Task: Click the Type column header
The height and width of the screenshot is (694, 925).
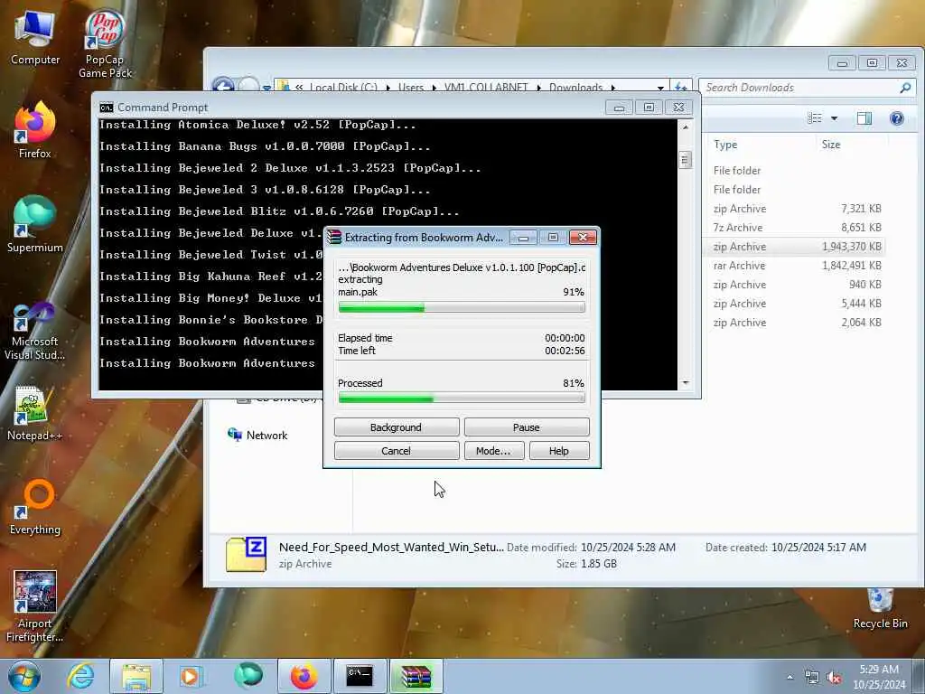Action: (725, 145)
